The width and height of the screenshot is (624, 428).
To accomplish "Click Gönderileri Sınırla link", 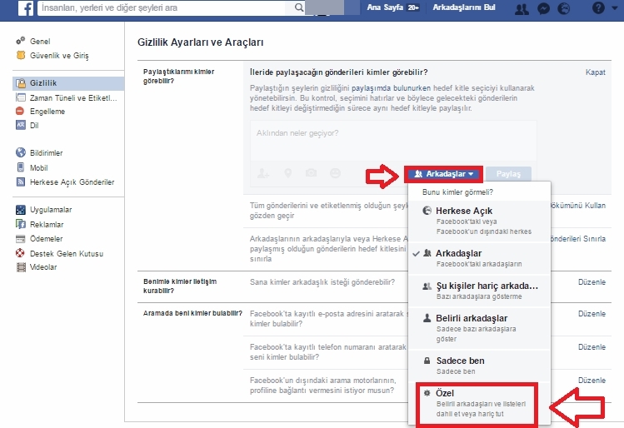I will tap(578, 239).
